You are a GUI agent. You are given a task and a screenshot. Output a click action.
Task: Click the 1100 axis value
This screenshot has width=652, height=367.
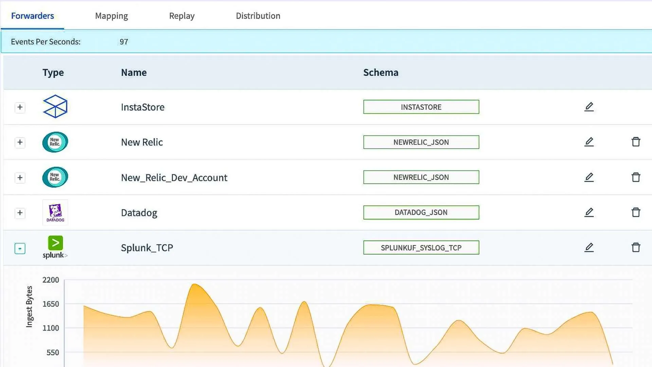[x=51, y=328]
